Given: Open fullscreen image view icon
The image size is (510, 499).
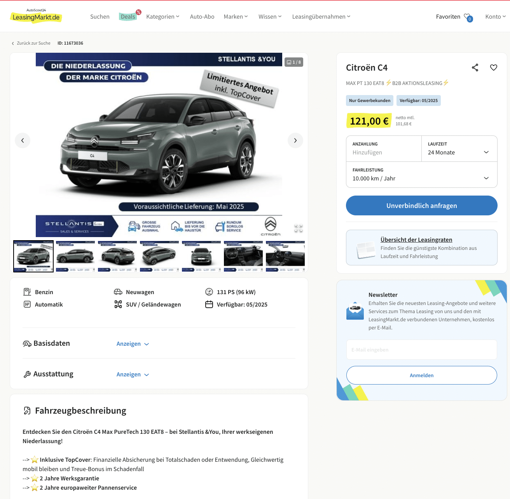Looking at the screenshot, I should [299, 229].
